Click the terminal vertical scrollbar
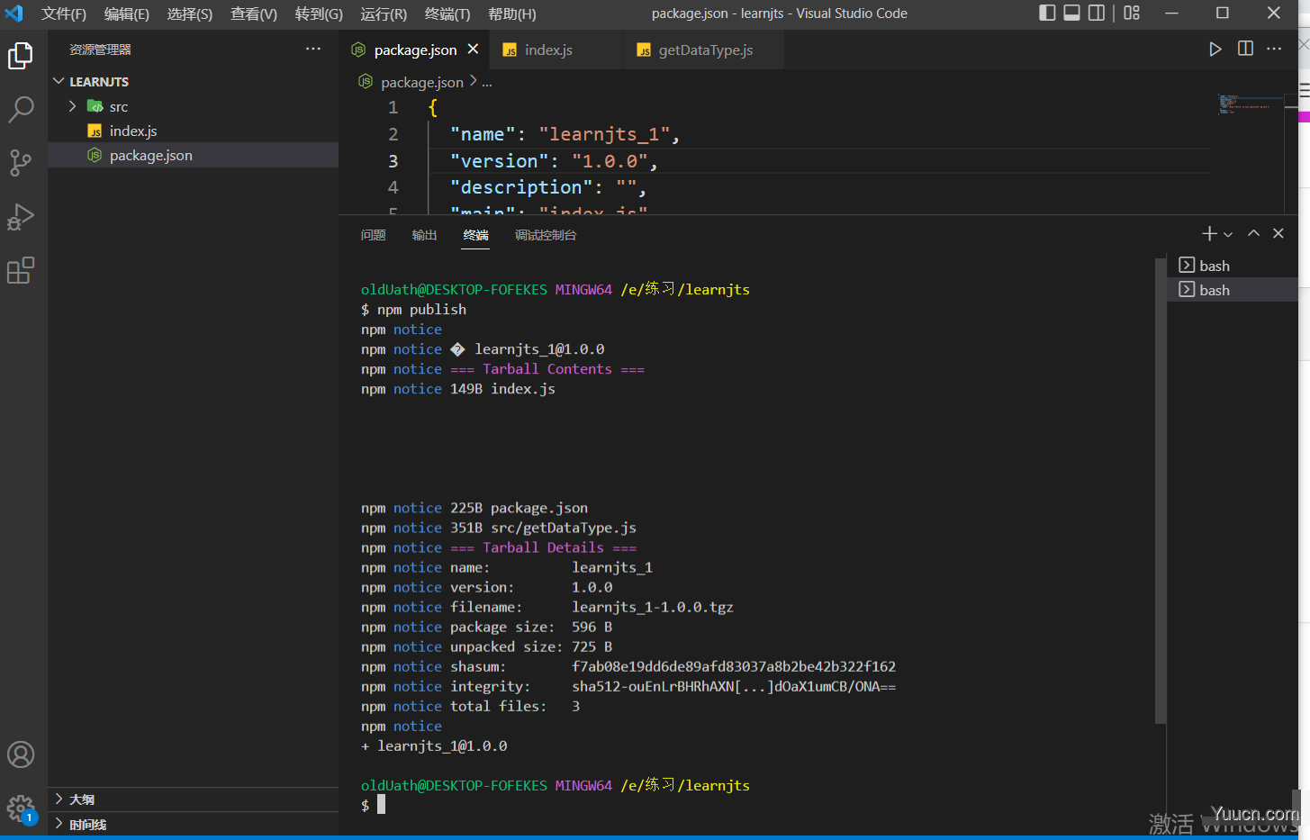Image resolution: width=1310 pixels, height=840 pixels. point(1161,491)
